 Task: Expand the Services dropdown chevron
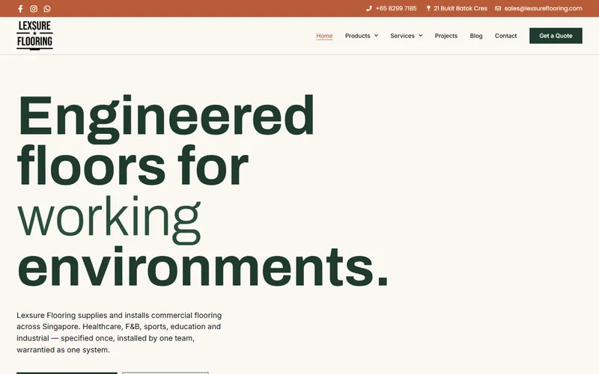pos(420,35)
